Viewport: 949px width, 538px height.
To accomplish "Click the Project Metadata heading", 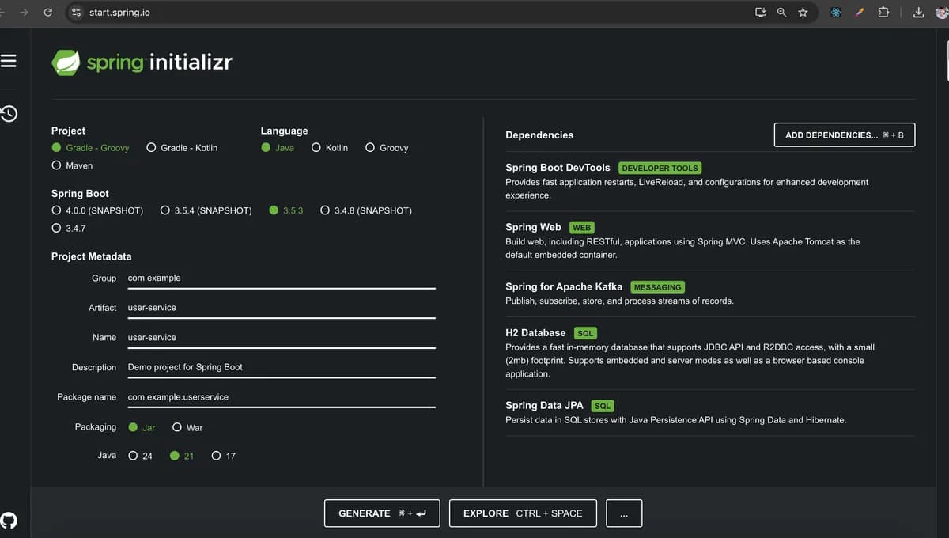I will pyautogui.click(x=92, y=256).
